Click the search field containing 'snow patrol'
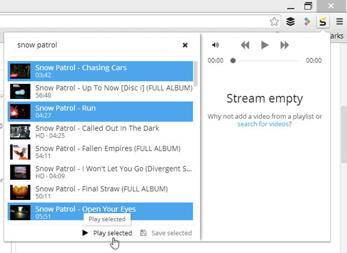 (91, 45)
